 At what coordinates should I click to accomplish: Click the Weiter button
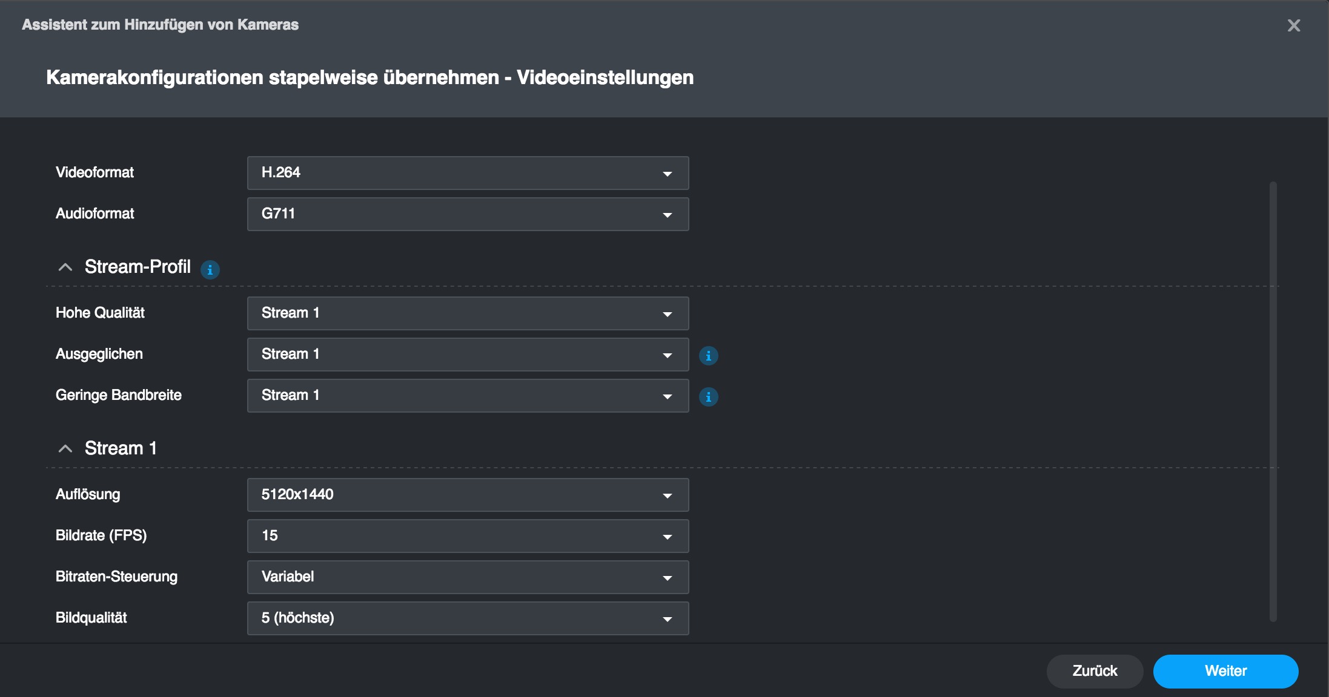point(1225,671)
